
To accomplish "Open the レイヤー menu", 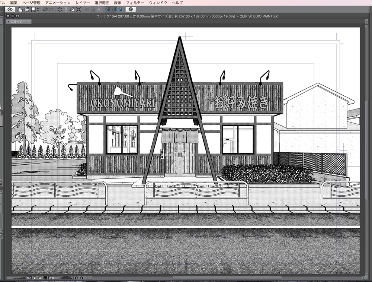I will [x=83, y=3].
